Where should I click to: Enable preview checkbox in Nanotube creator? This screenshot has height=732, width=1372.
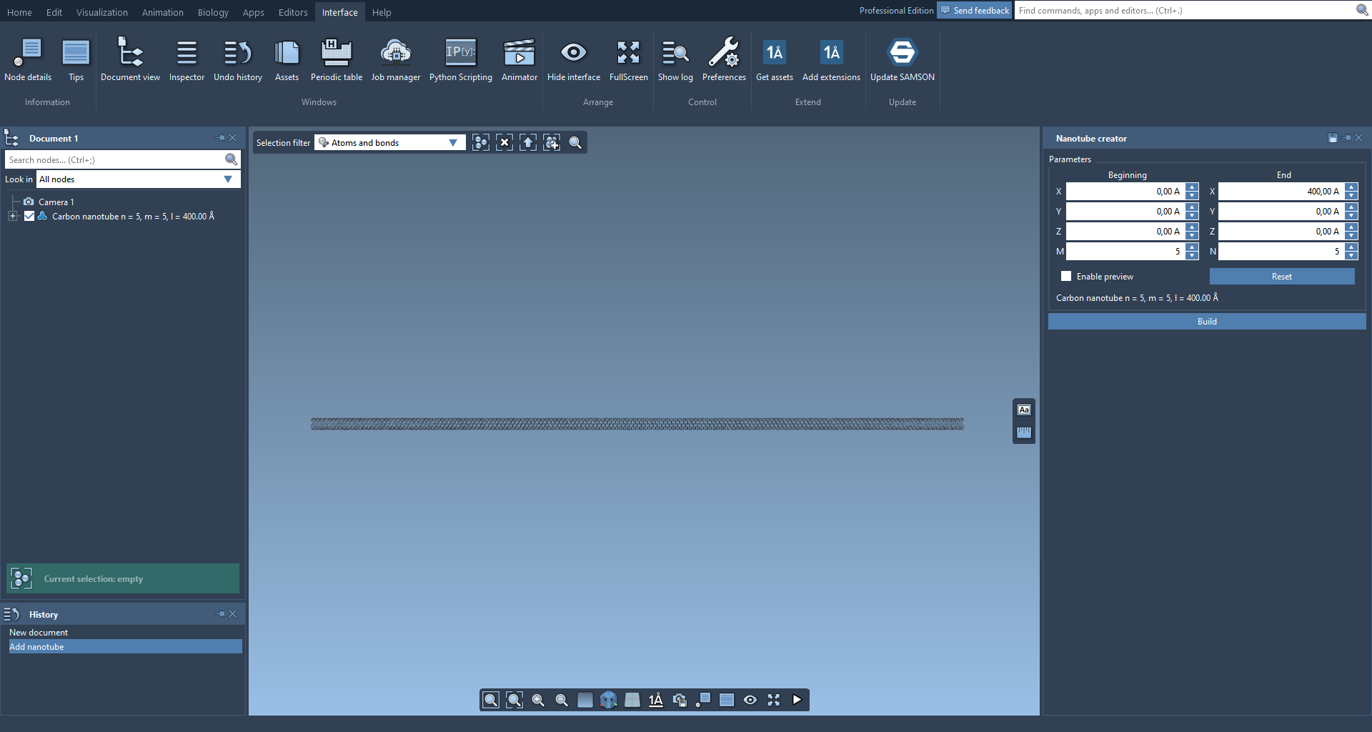click(1066, 277)
